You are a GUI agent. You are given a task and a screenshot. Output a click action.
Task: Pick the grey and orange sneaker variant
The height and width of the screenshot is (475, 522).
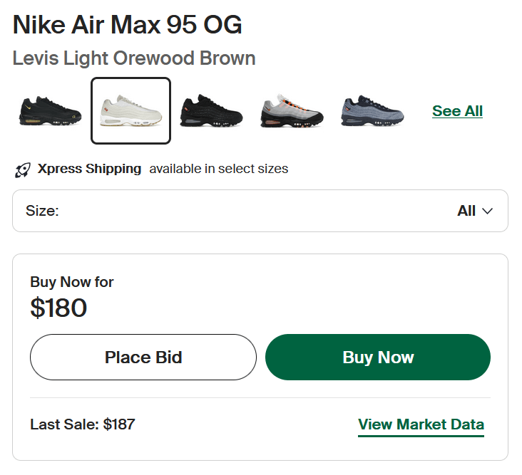(292, 111)
